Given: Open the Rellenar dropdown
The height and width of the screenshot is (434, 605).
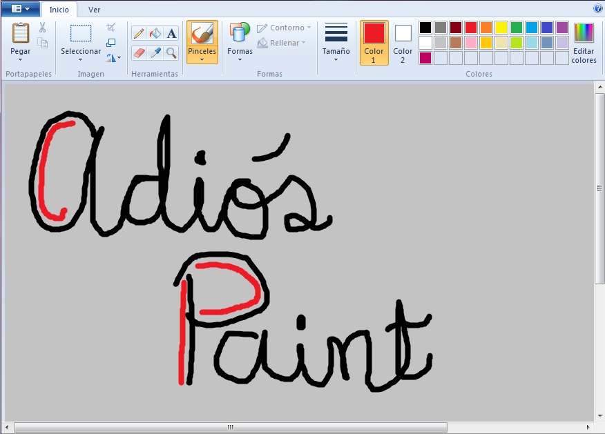Looking at the screenshot, I should pos(281,43).
